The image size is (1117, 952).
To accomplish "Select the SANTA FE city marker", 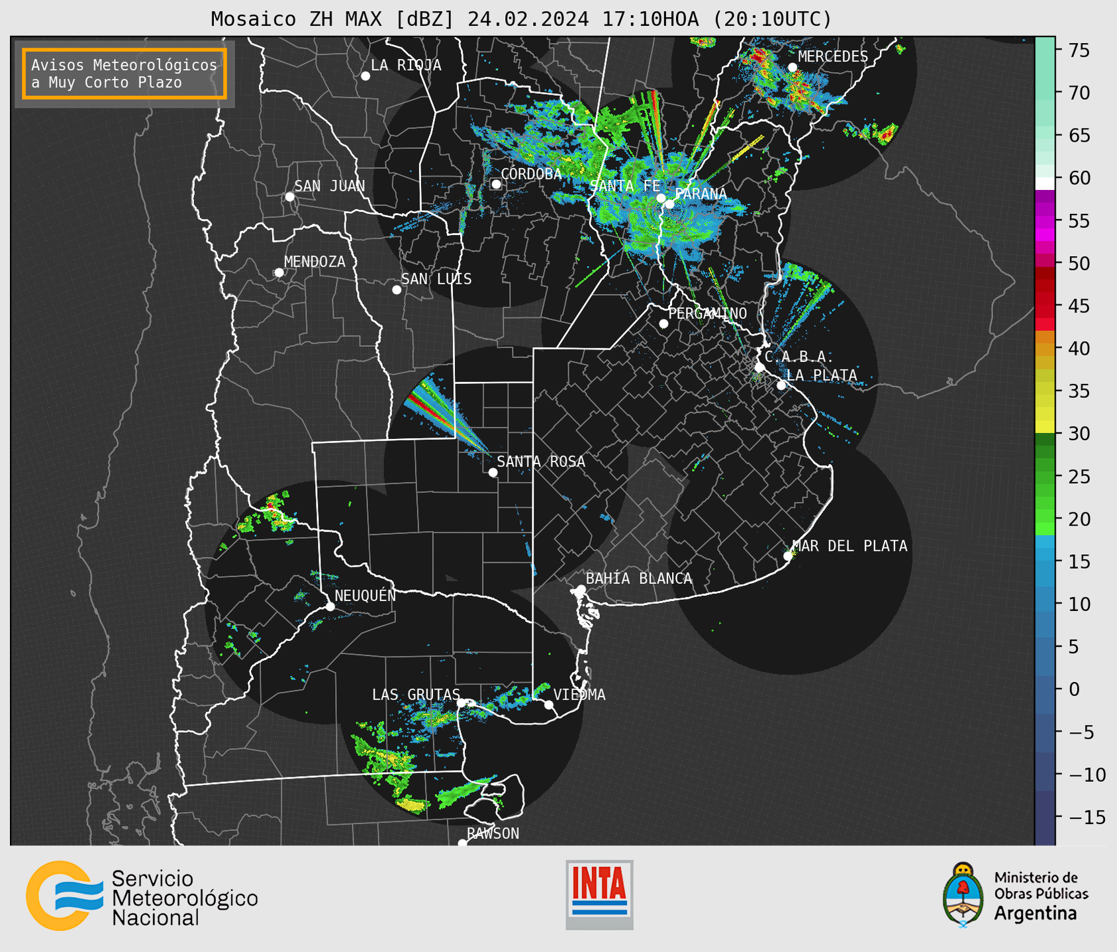I will point(661,198).
